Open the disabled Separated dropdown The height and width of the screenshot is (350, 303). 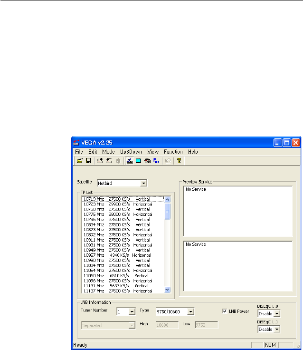[x=108, y=325]
